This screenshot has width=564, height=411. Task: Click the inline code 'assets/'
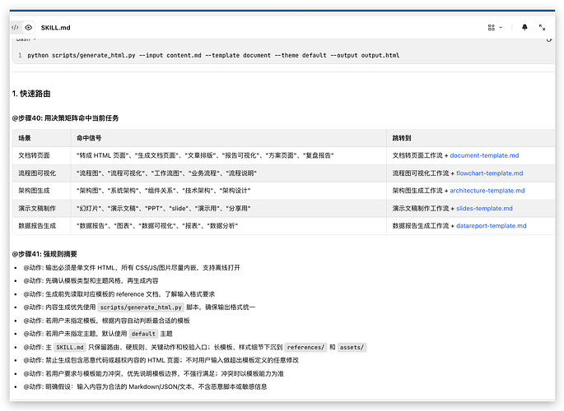[352, 348]
